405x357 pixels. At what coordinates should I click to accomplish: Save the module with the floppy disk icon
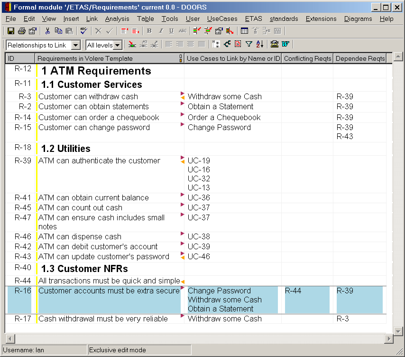(x=11, y=31)
